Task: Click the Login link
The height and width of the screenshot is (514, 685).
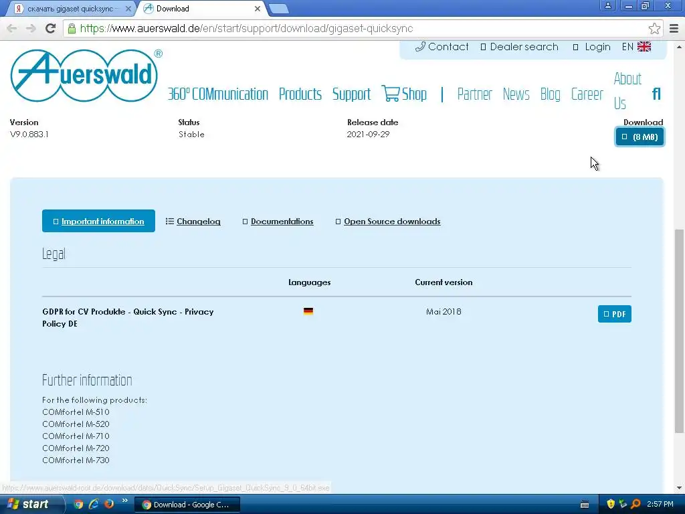Action: tap(591, 47)
